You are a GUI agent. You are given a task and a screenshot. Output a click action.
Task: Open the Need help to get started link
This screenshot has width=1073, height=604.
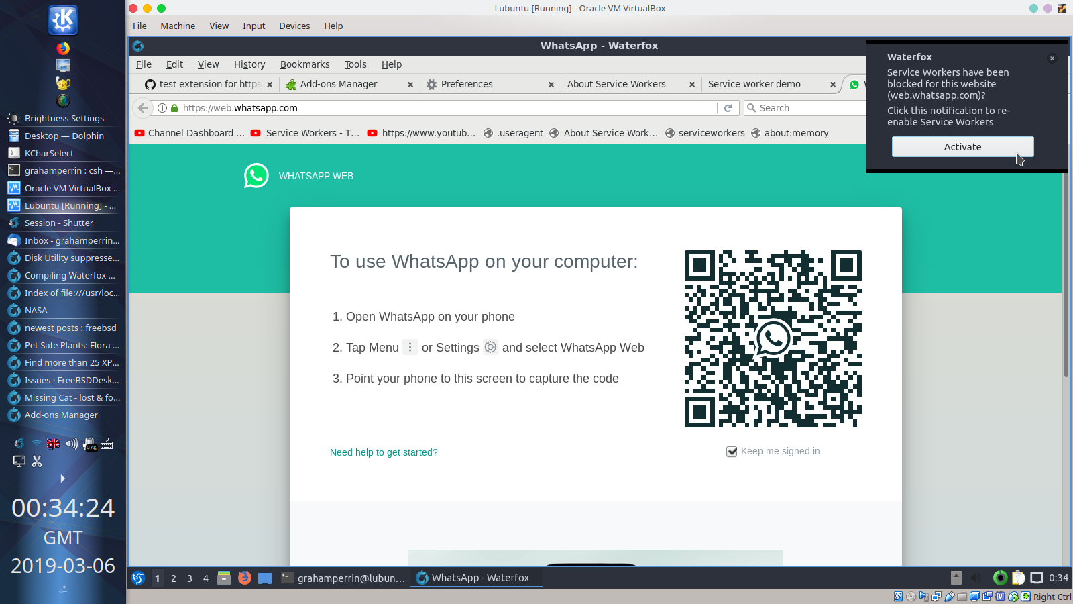(384, 452)
